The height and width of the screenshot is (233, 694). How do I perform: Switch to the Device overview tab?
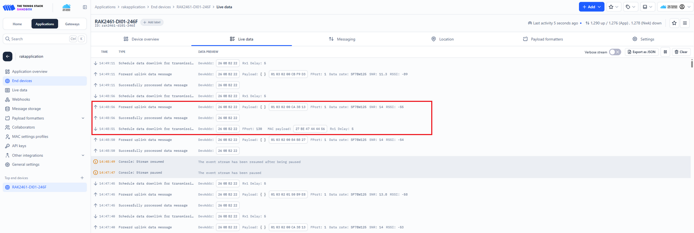[x=141, y=39]
